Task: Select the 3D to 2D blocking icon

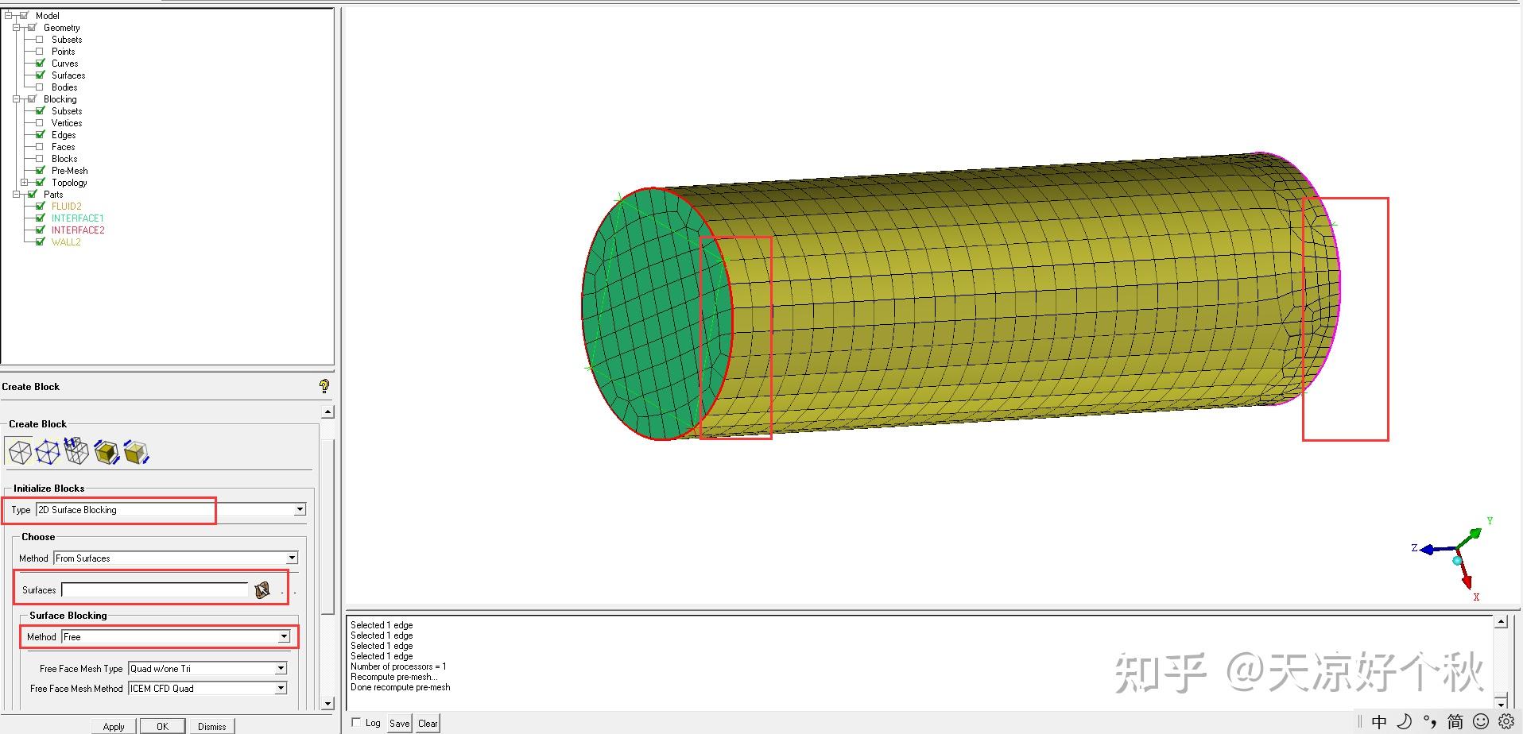Action: tap(137, 452)
